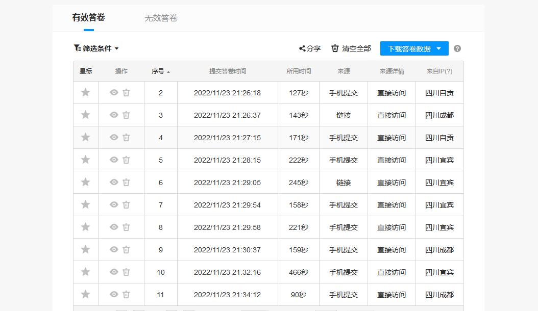The height and width of the screenshot is (311, 538).
Task: Click the delete trash icon for answer 3
Action: [127, 115]
